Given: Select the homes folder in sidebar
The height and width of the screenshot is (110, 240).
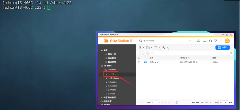Looking at the screenshot, I should [x=113, y=82].
